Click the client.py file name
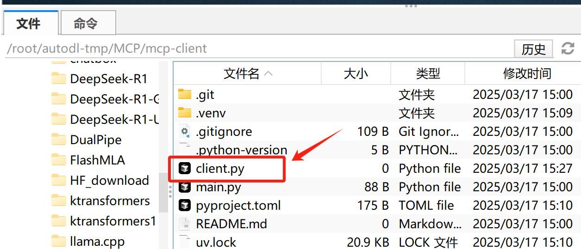 tap(220, 168)
